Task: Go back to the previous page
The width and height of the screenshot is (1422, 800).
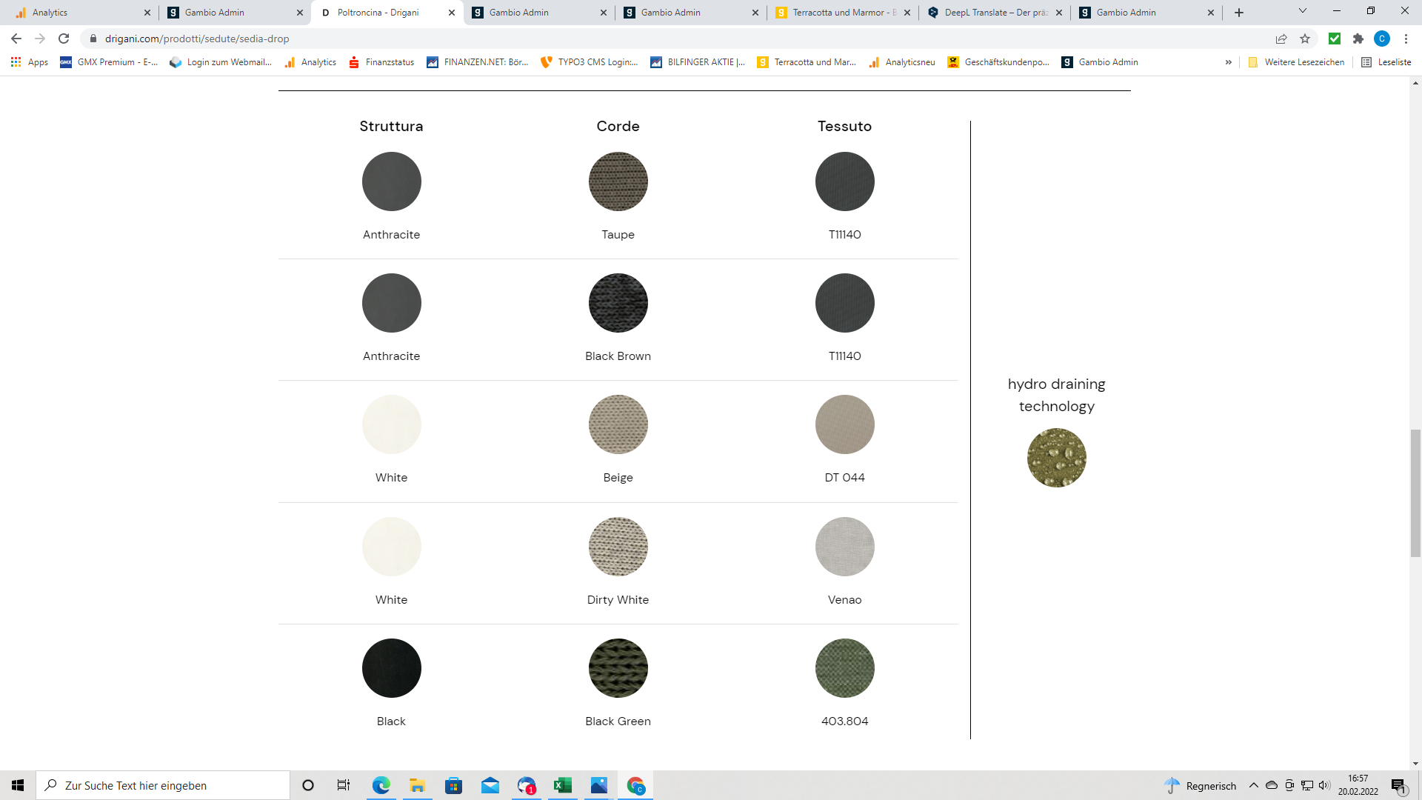Action: (16, 39)
